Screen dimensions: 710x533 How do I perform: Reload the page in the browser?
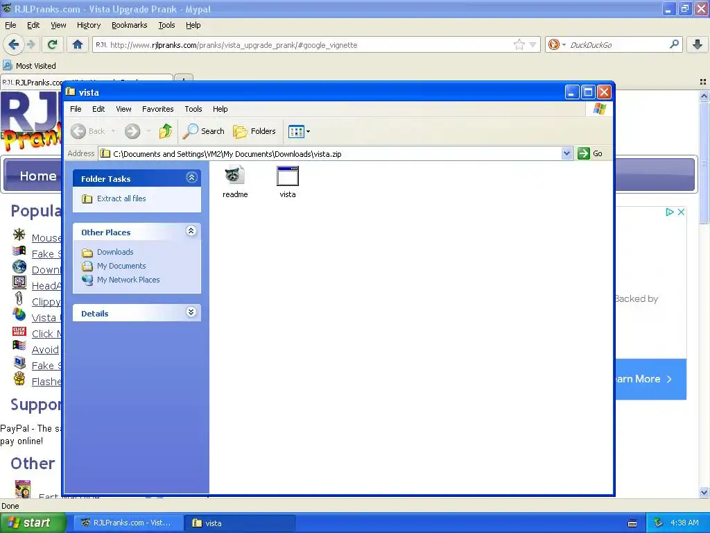53,44
